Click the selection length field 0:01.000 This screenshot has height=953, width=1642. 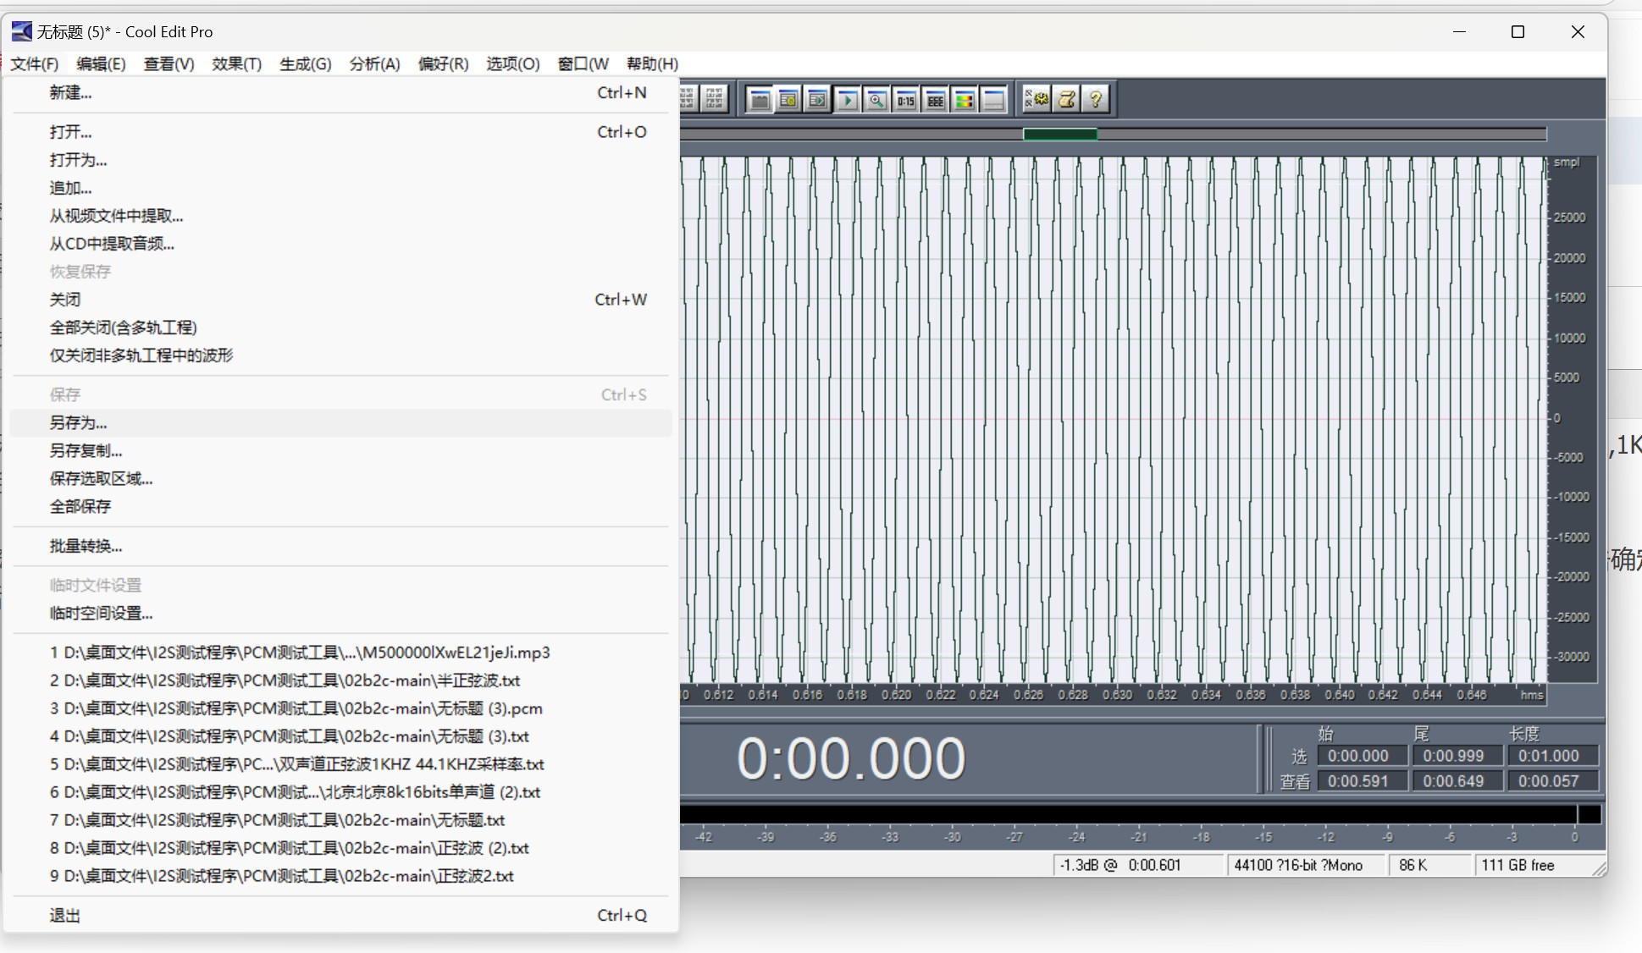(1552, 756)
